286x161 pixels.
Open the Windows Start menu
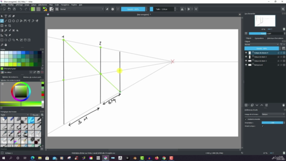tap(4, 158)
